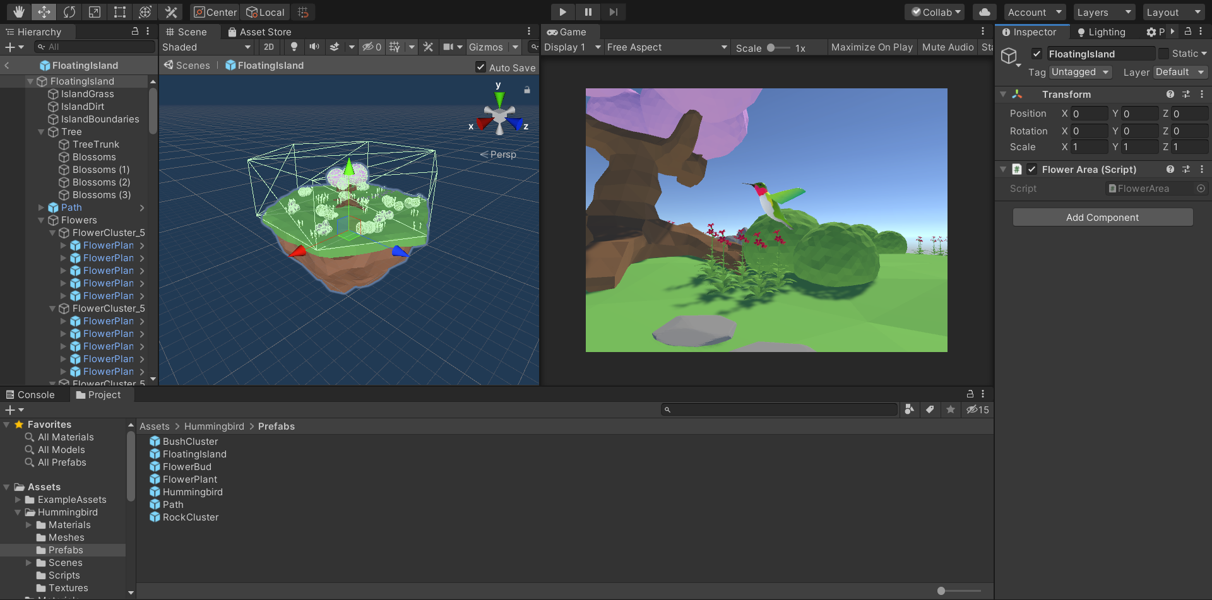Open component editor tools panel icon
1212x600 pixels.
coord(428,47)
